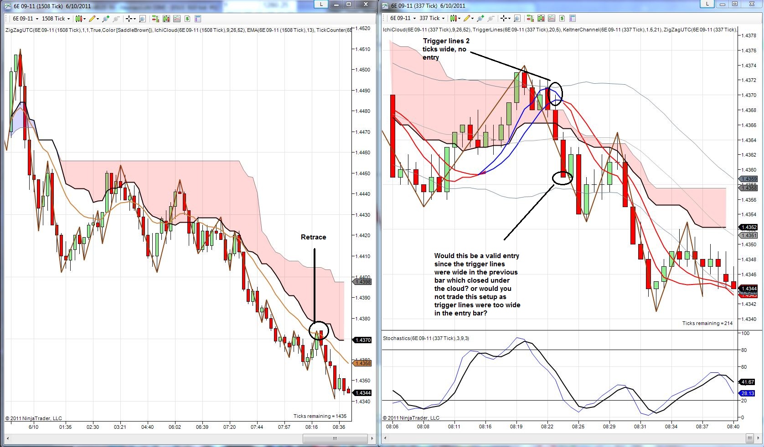Viewport: 764px width, 447px height.
Task: Click the 1.4352 price marker on right chart
Action: 749,227
